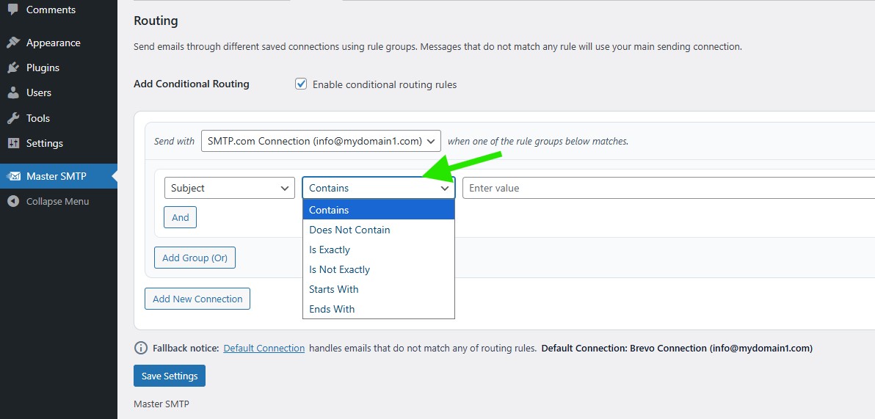Open the Send with connection dropdown

click(x=321, y=141)
